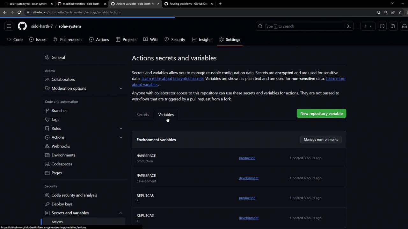Click the browser forward arrow
This screenshot has height=229, width=408.
pos(12,12)
